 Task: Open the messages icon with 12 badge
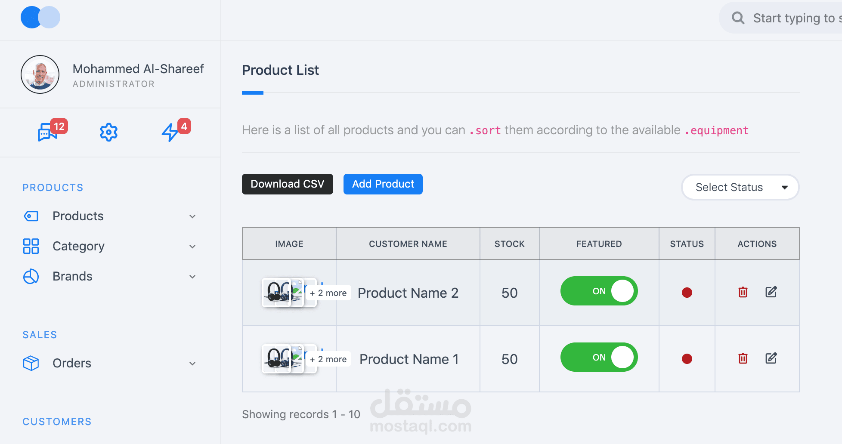[x=48, y=132]
